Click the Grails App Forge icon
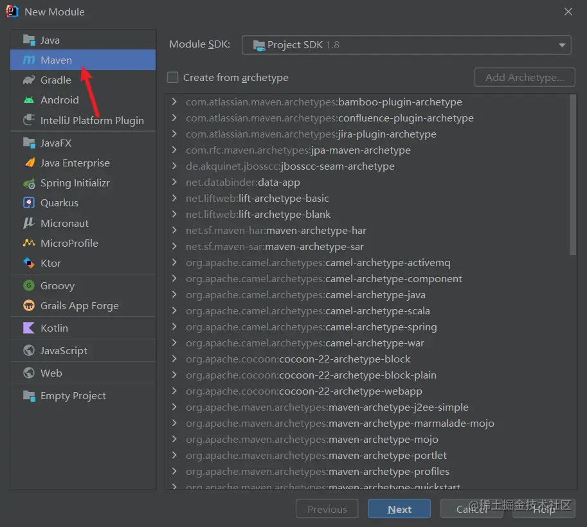The image size is (587, 527). point(29,305)
